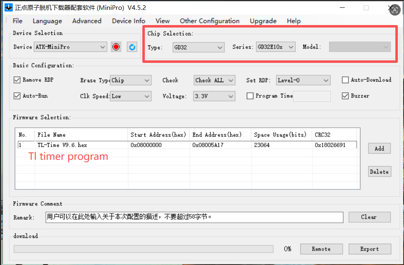404x265 pixels.
Task: Click the red record/connect device icon
Action: tap(116, 47)
